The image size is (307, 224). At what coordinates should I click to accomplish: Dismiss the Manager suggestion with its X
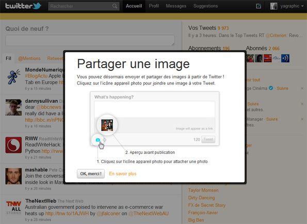[302, 119]
